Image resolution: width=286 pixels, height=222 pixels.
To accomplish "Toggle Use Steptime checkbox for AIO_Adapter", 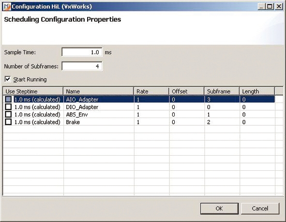I will (8, 99).
